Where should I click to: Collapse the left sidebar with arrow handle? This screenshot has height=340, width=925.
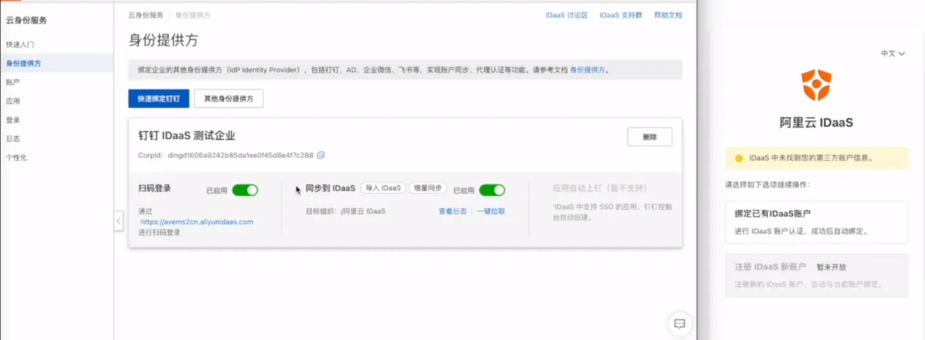pyautogui.click(x=118, y=221)
